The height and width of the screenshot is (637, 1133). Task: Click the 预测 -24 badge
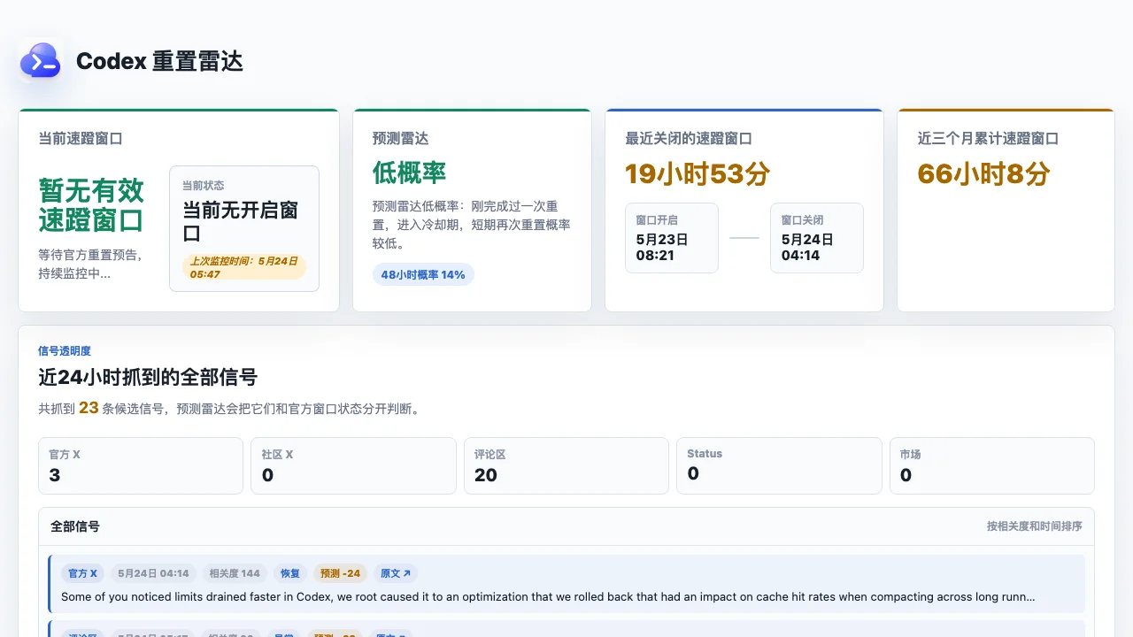340,573
